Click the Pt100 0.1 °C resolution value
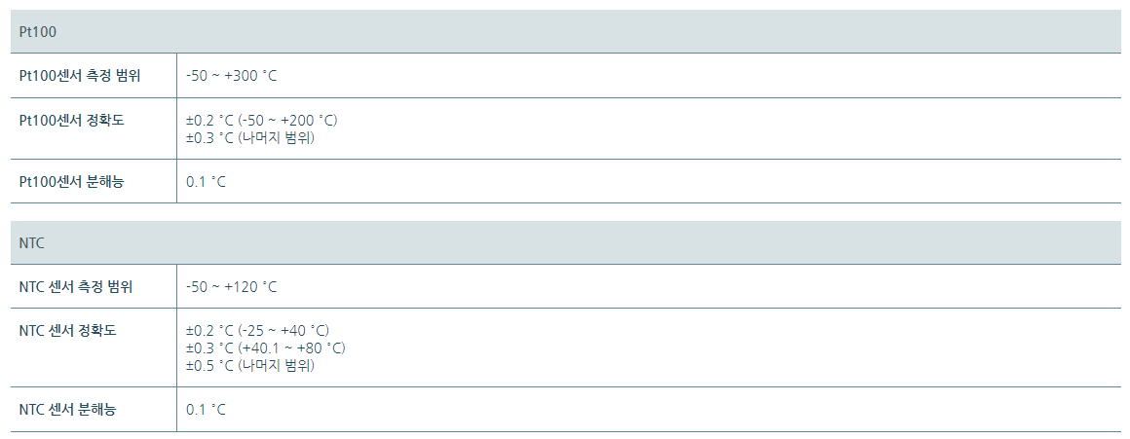 tap(206, 181)
